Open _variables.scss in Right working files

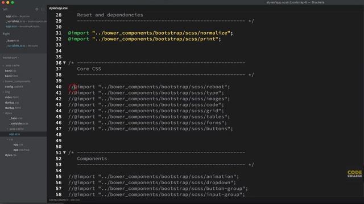[x=22, y=45]
